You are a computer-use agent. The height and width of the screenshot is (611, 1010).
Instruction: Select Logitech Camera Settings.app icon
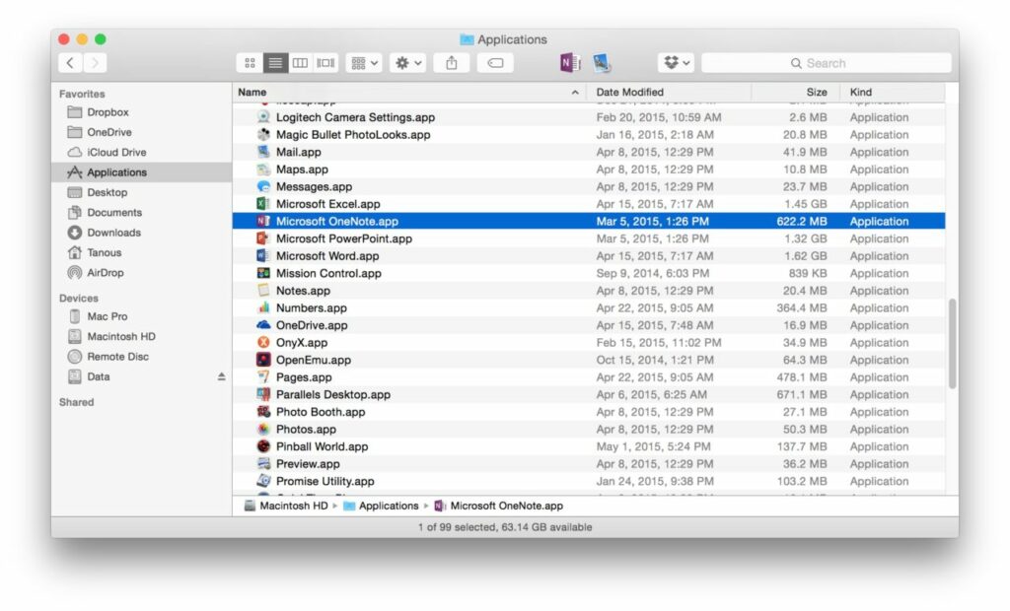(262, 116)
